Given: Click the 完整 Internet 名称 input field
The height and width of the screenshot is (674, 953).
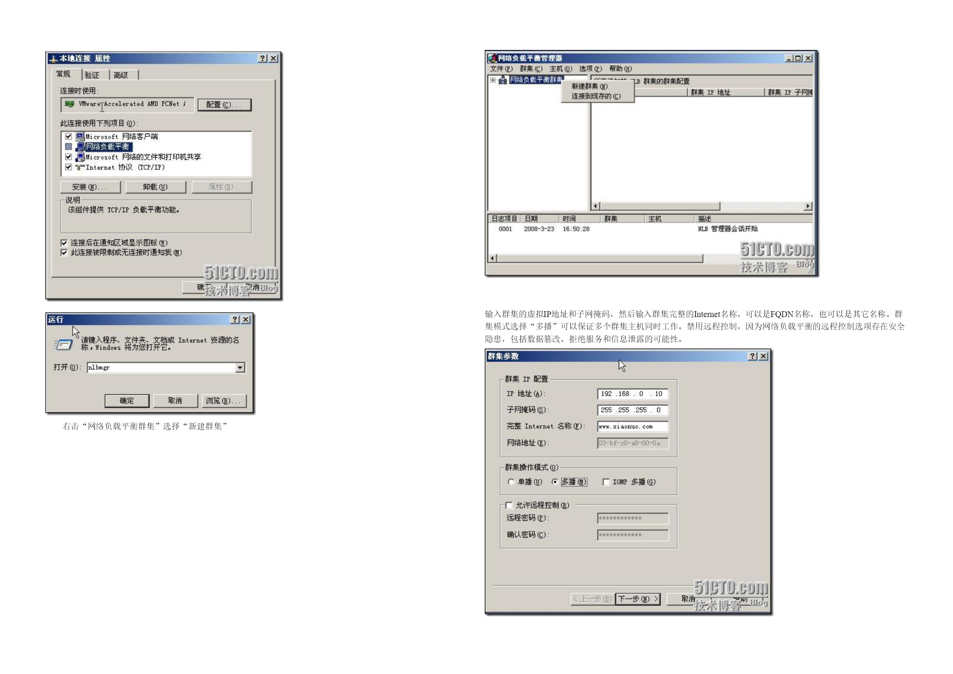Looking at the screenshot, I should point(633,427).
